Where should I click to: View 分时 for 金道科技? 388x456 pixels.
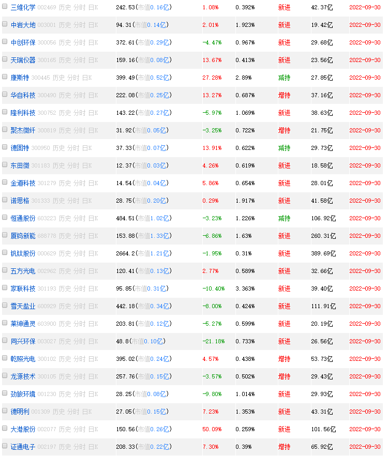point(79,183)
